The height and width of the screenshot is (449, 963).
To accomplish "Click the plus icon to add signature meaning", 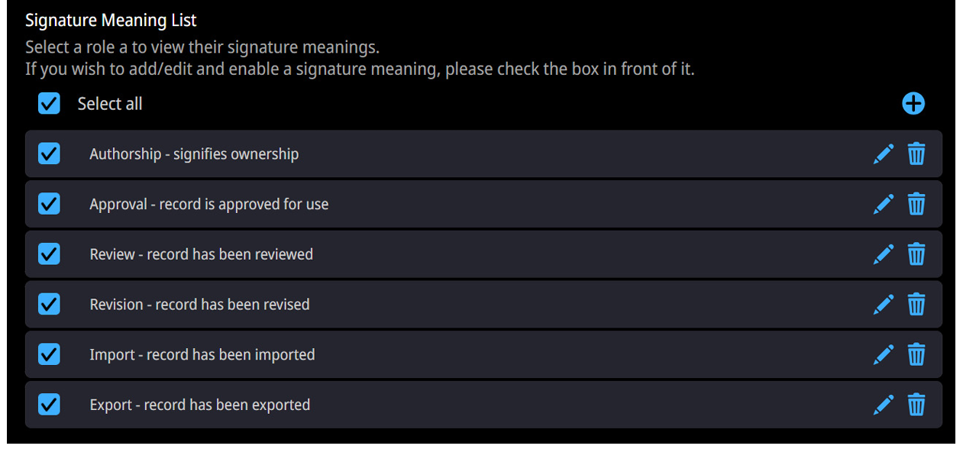I will click(x=913, y=104).
